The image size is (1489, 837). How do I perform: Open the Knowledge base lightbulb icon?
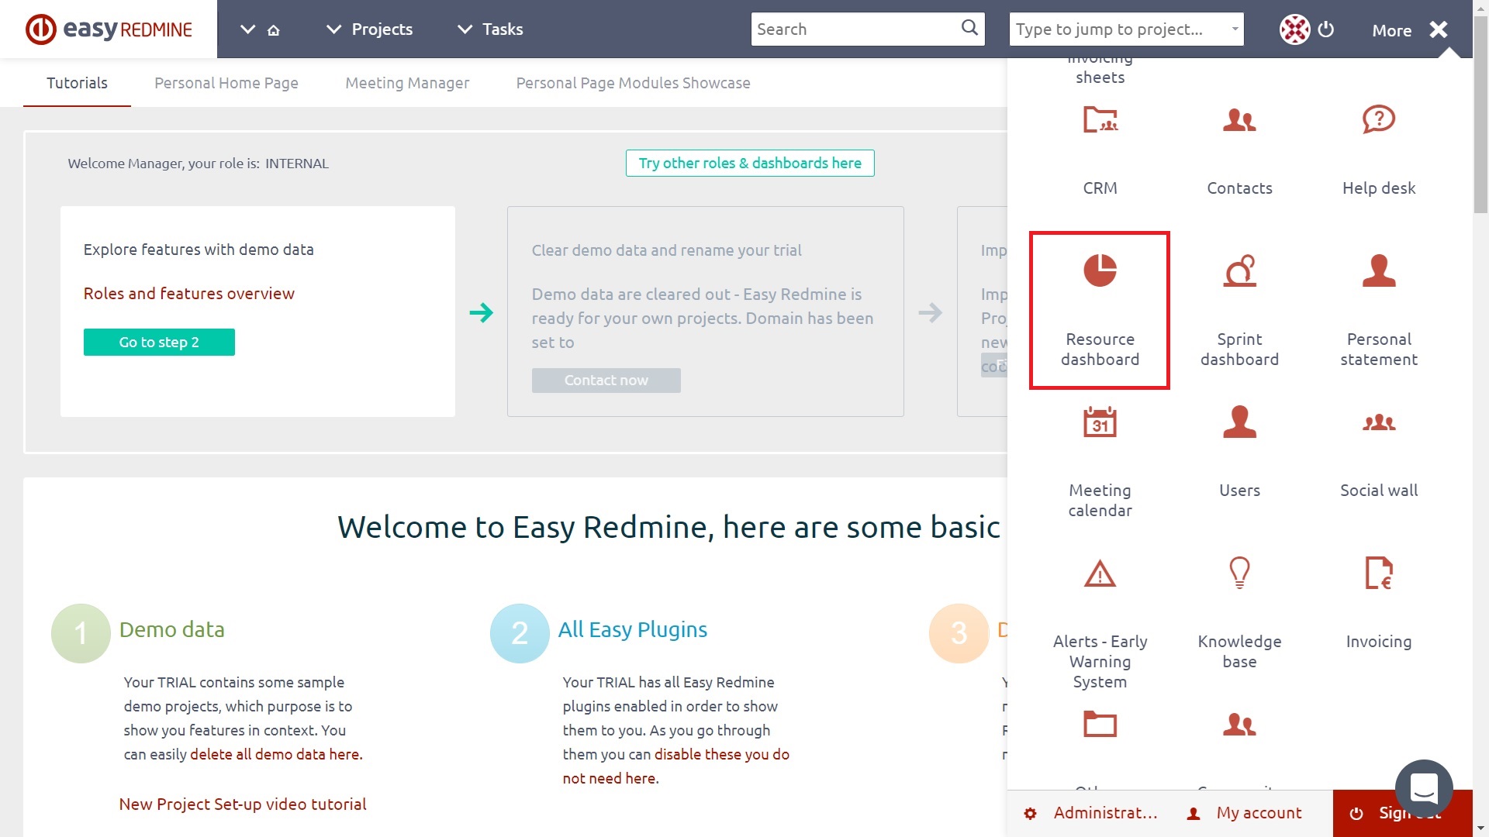point(1239,573)
